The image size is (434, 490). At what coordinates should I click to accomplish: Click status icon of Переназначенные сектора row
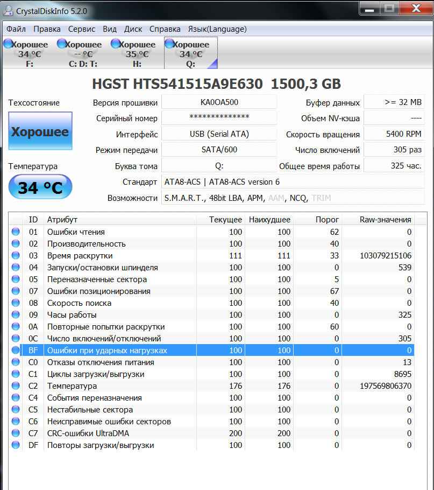click(x=16, y=279)
